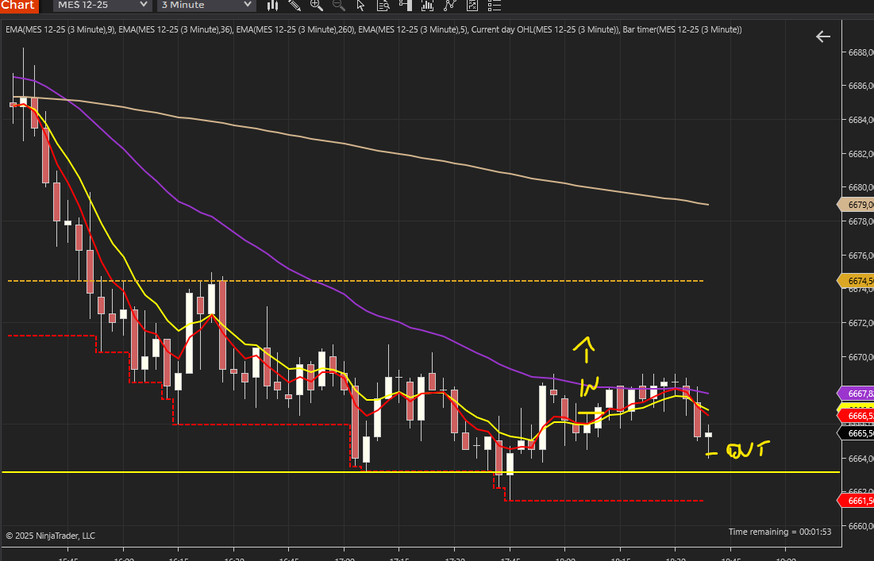The width and height of the screenshot is (874, 561).
Task: Open the data box icon
Action: pyautogui.click(x=383, y=6)
